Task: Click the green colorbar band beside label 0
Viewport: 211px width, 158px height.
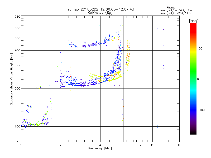Action: (x=193, y=79)
